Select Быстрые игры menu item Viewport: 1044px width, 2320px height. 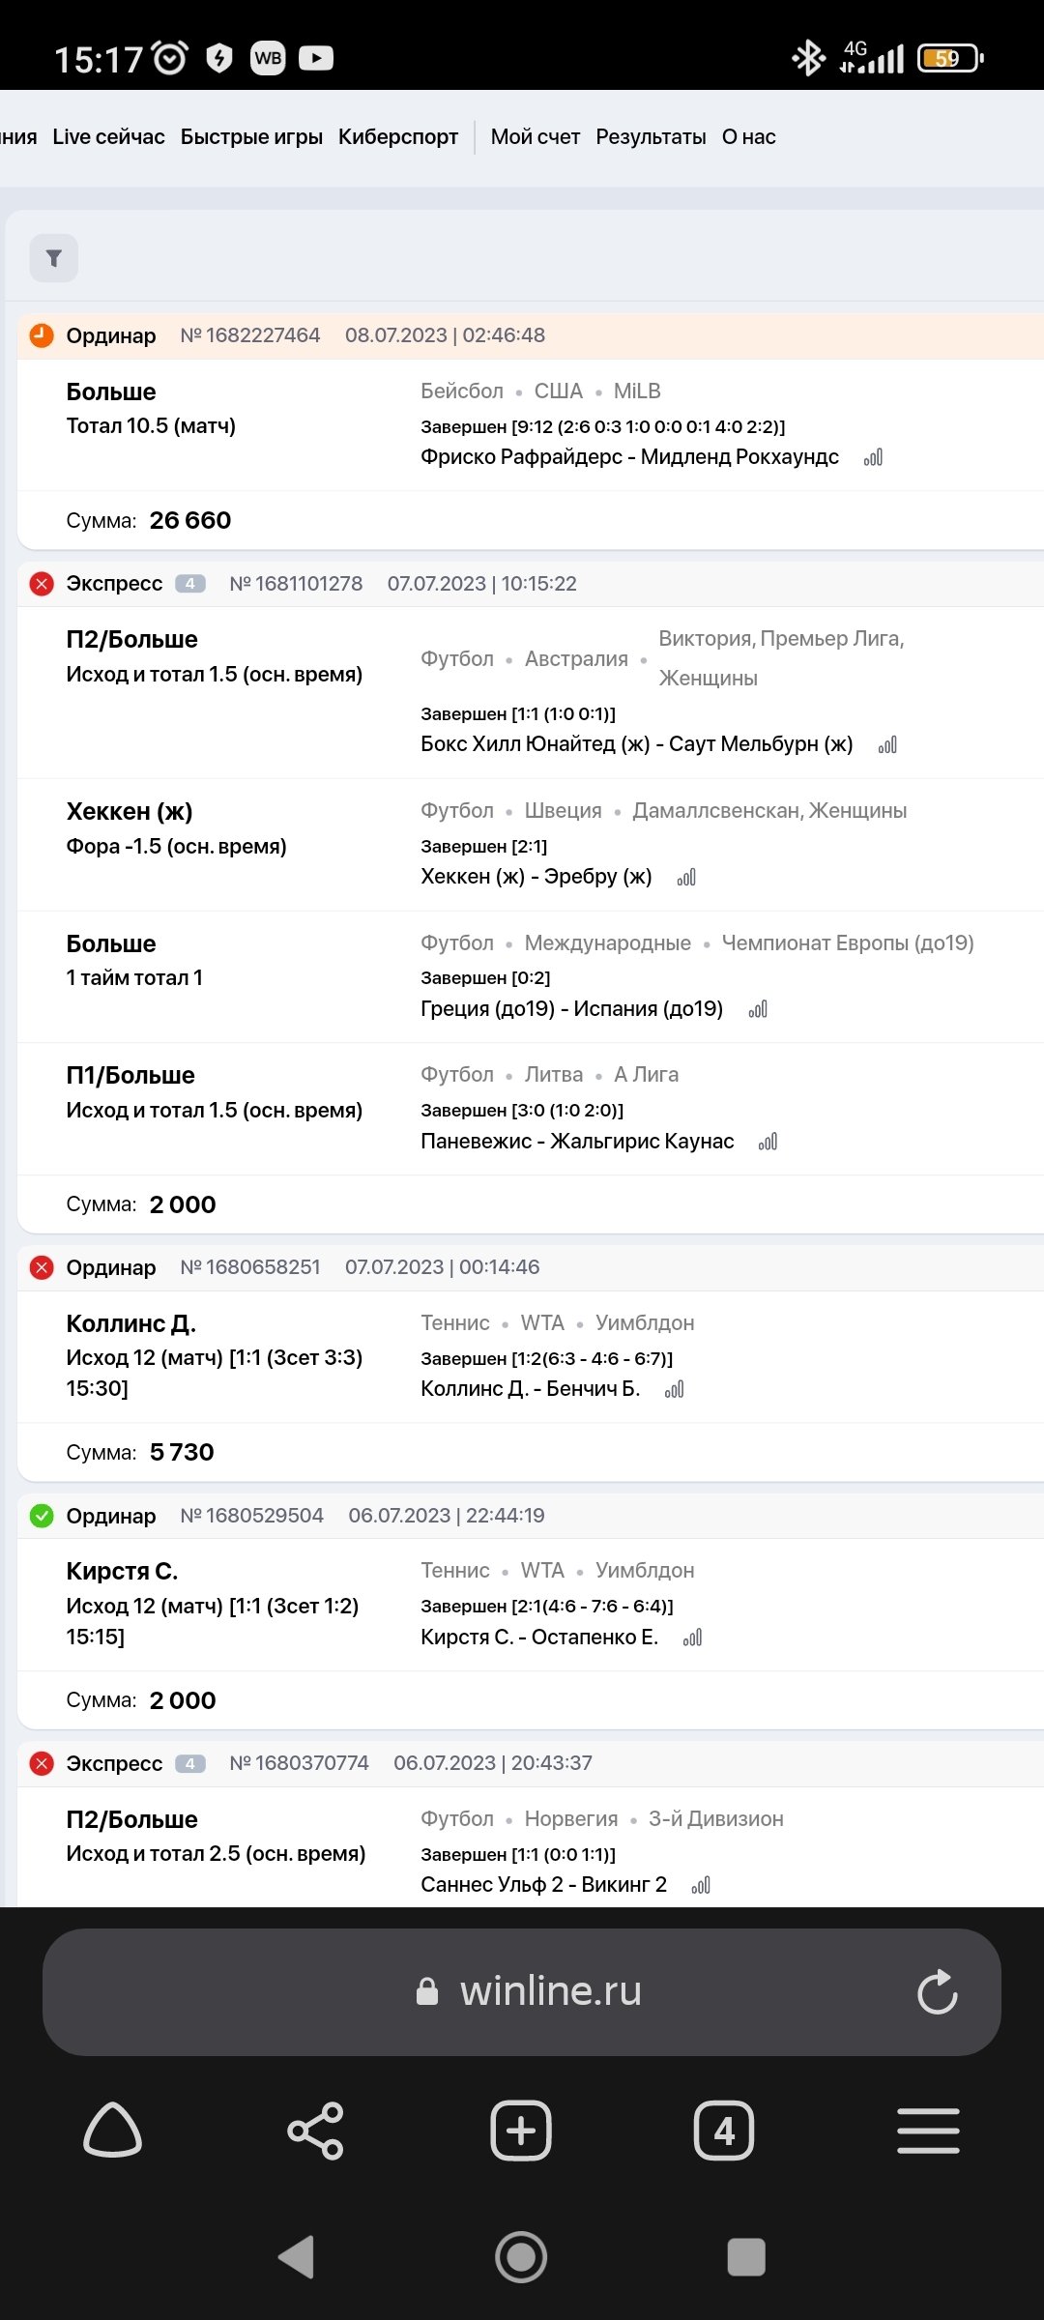pos(251,137)
